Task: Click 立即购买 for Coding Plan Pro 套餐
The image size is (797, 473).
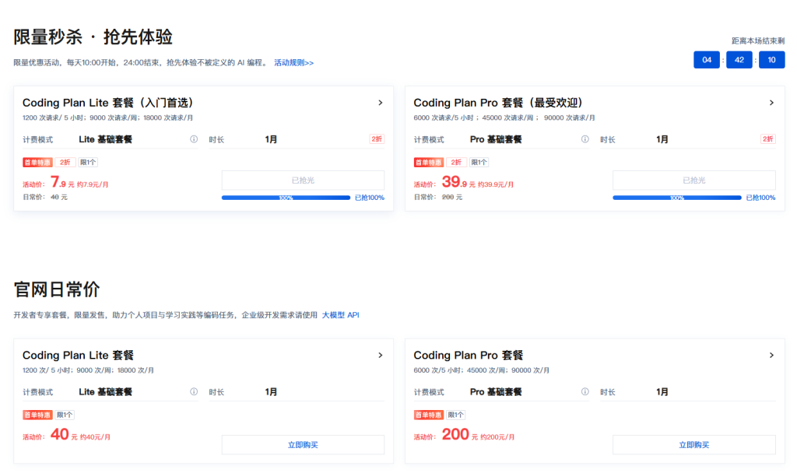Action: [x=693, y=444]
